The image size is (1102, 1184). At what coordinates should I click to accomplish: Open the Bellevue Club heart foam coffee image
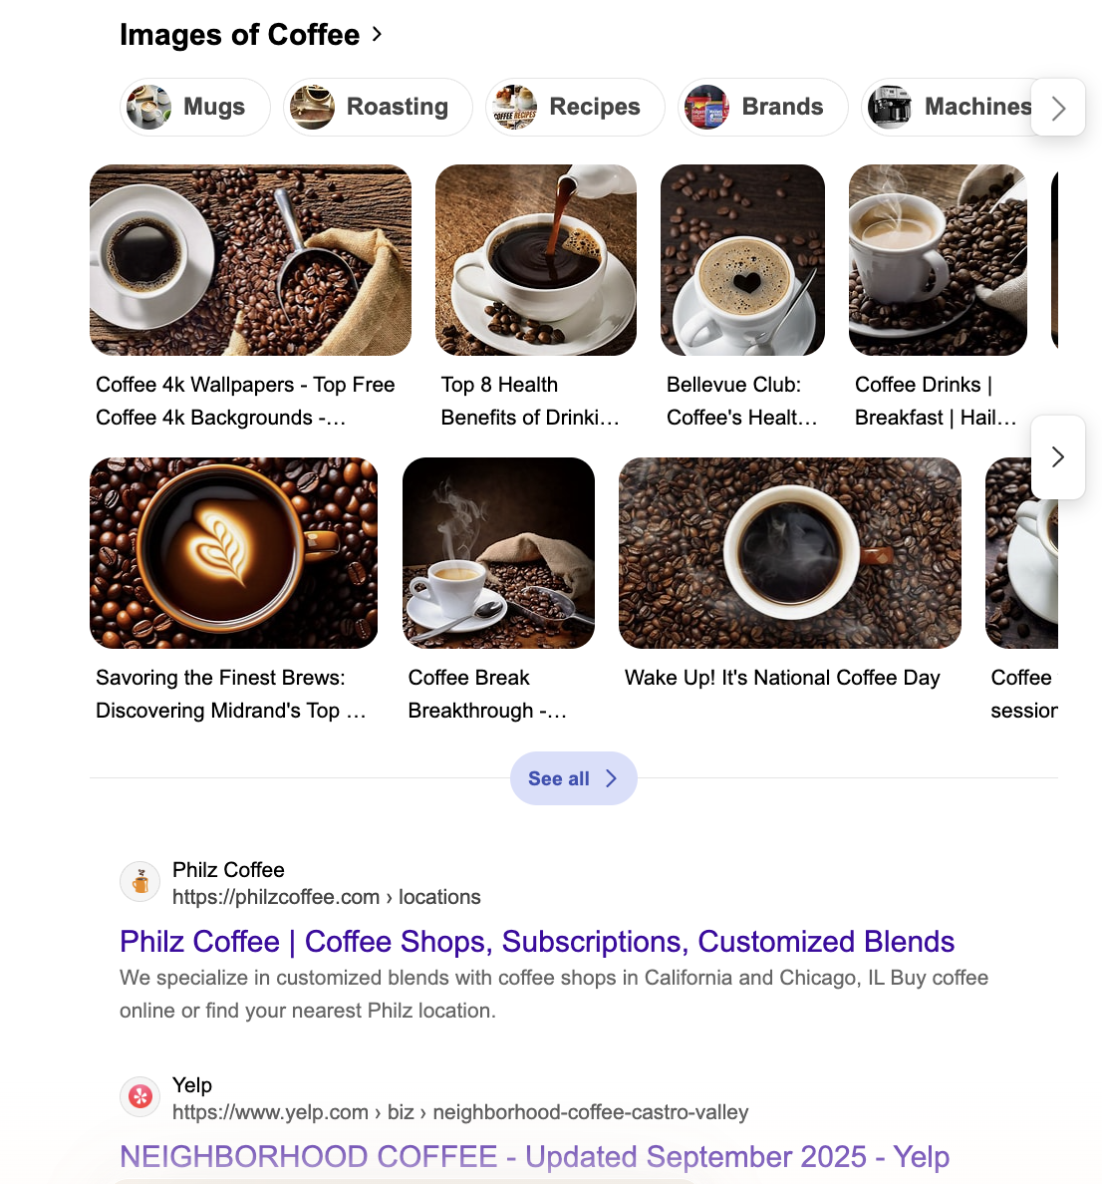742,260
